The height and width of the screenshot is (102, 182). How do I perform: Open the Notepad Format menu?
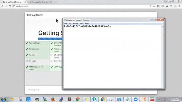(x=76, y=24)
